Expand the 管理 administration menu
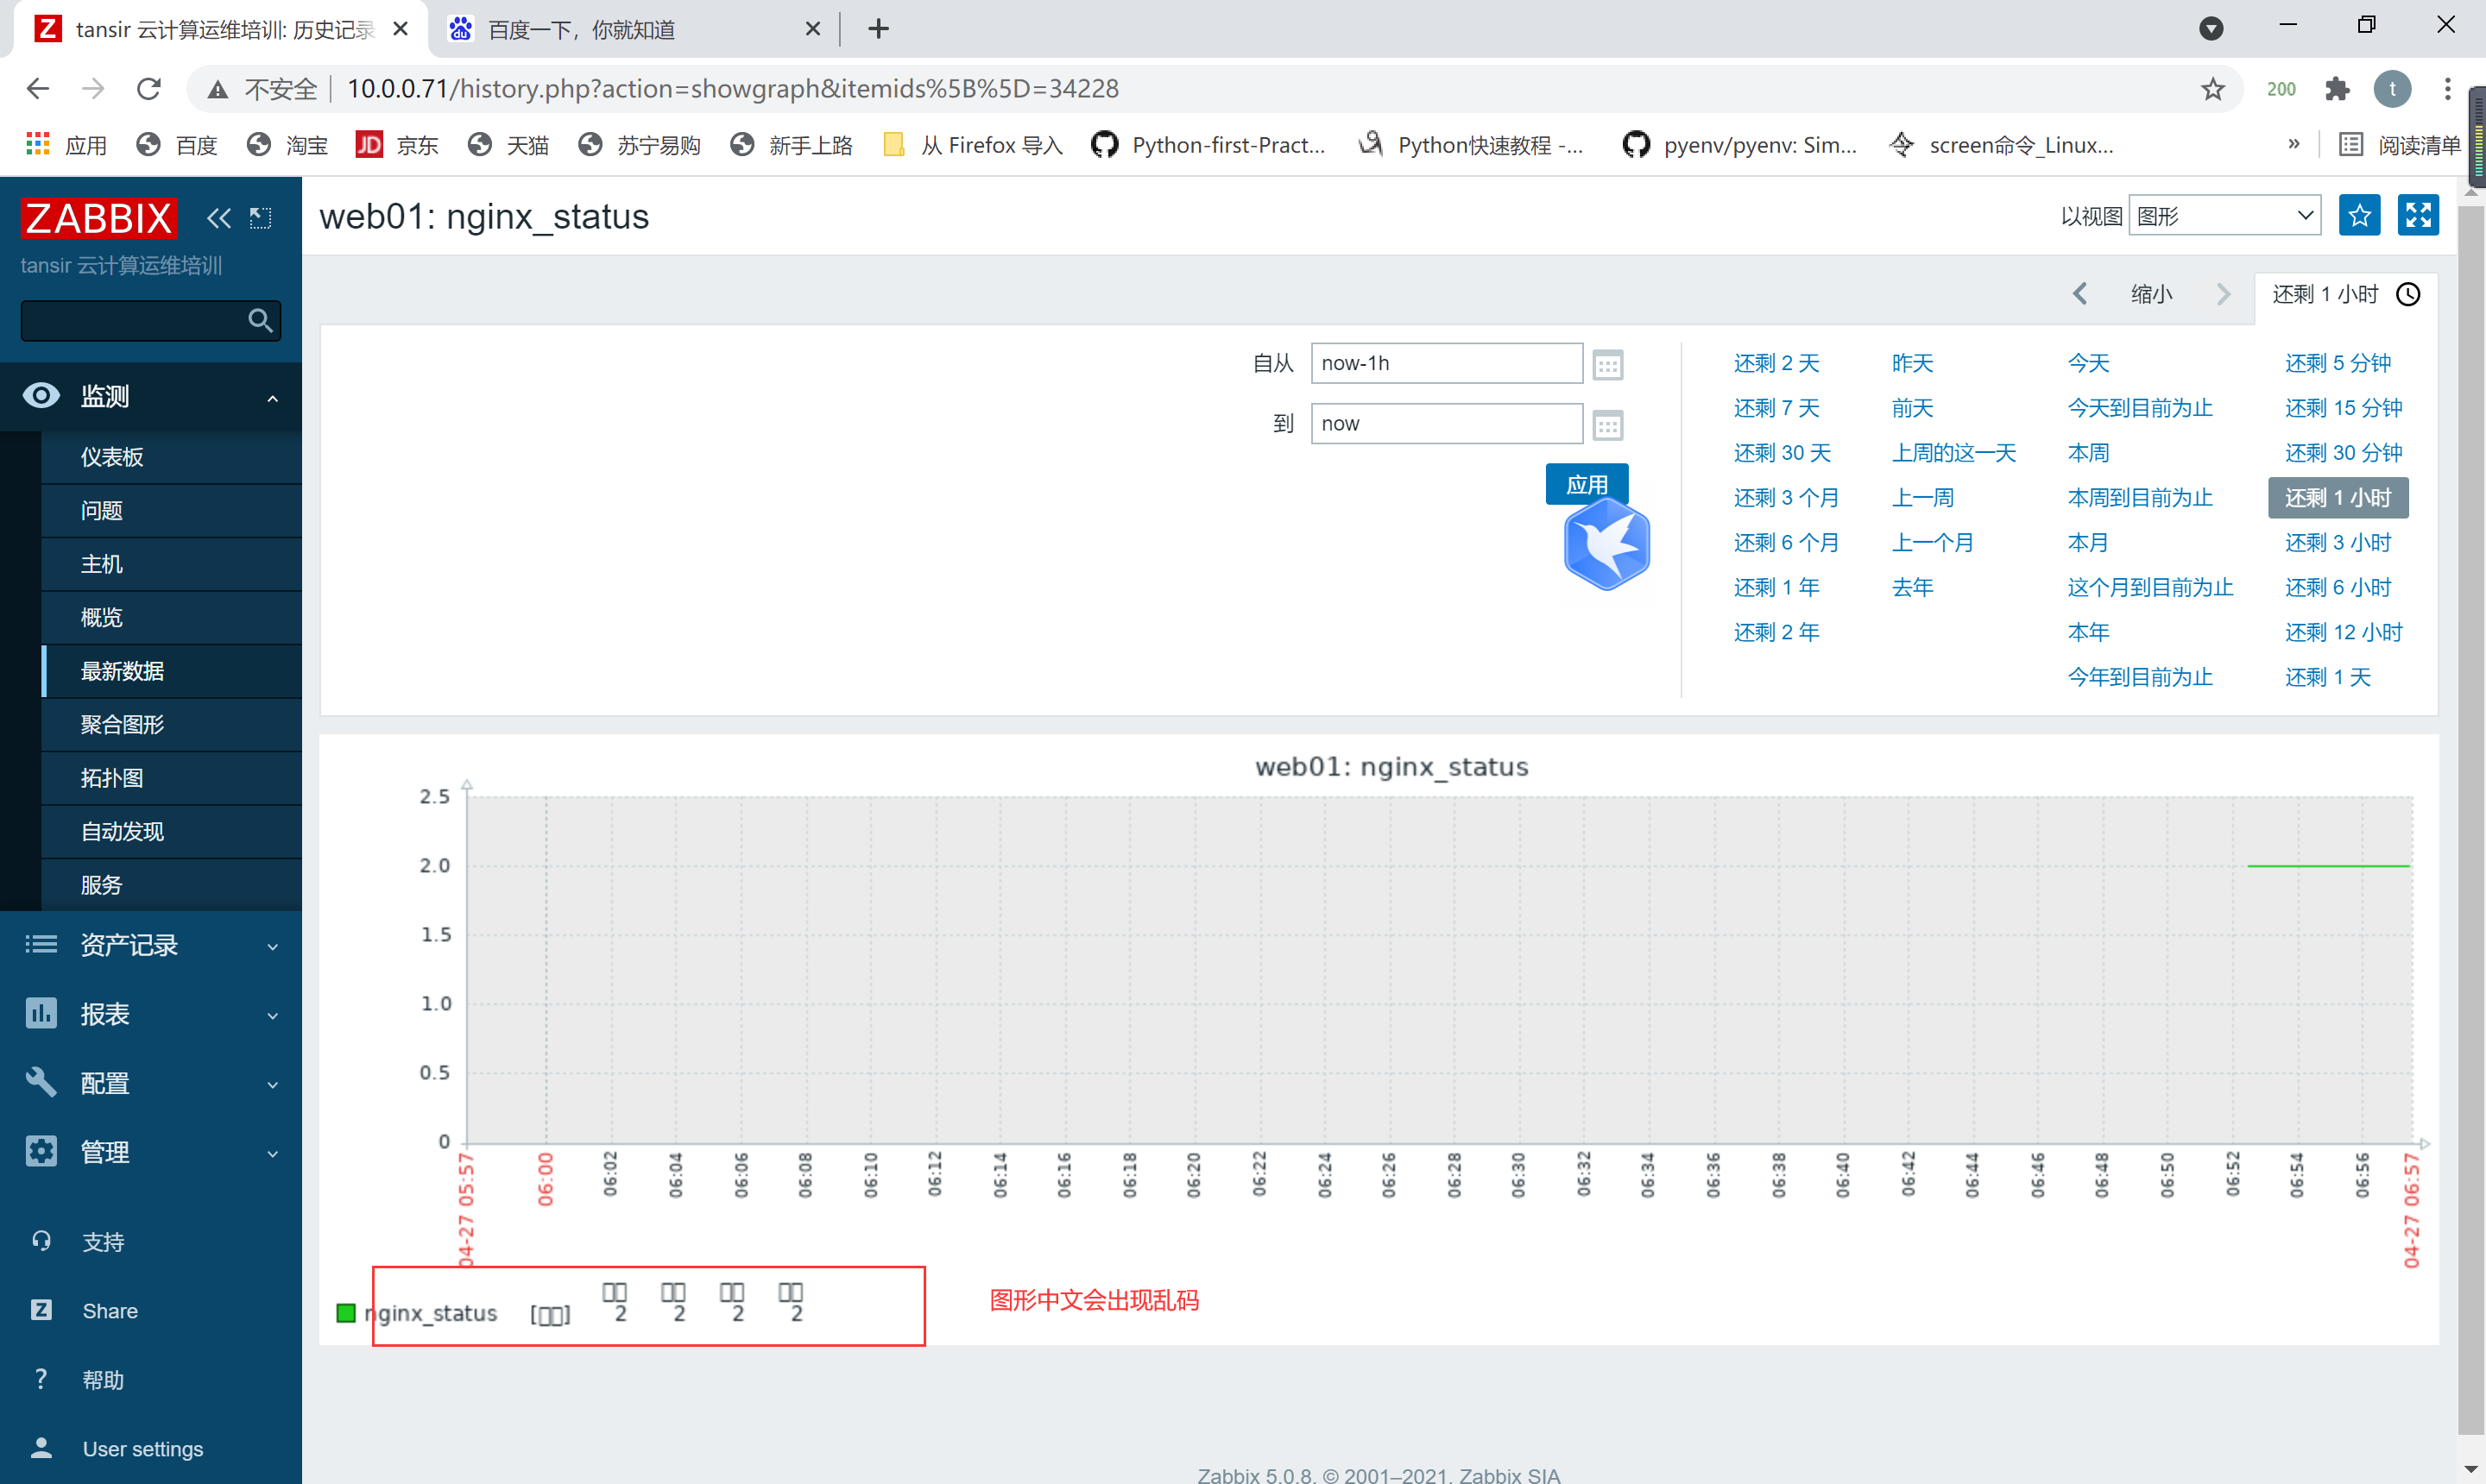Viewport: 2486px width, 1484px height. click(151, 1152)
